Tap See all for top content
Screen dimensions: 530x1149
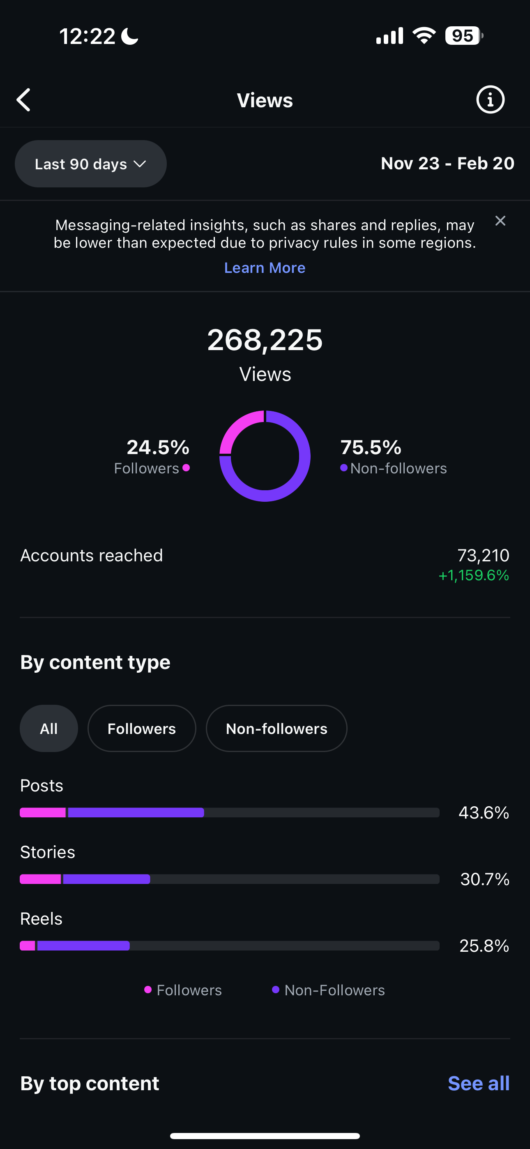(x=478, y=1083)
